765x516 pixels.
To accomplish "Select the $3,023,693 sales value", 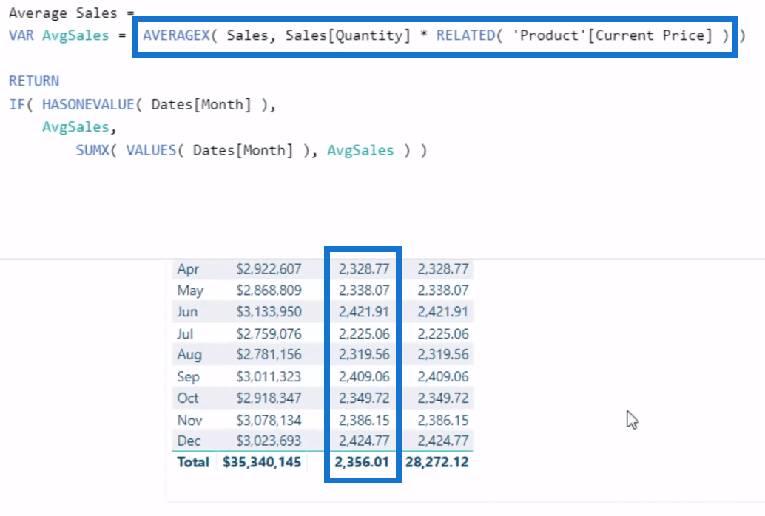I will click(x=269, y=441).
